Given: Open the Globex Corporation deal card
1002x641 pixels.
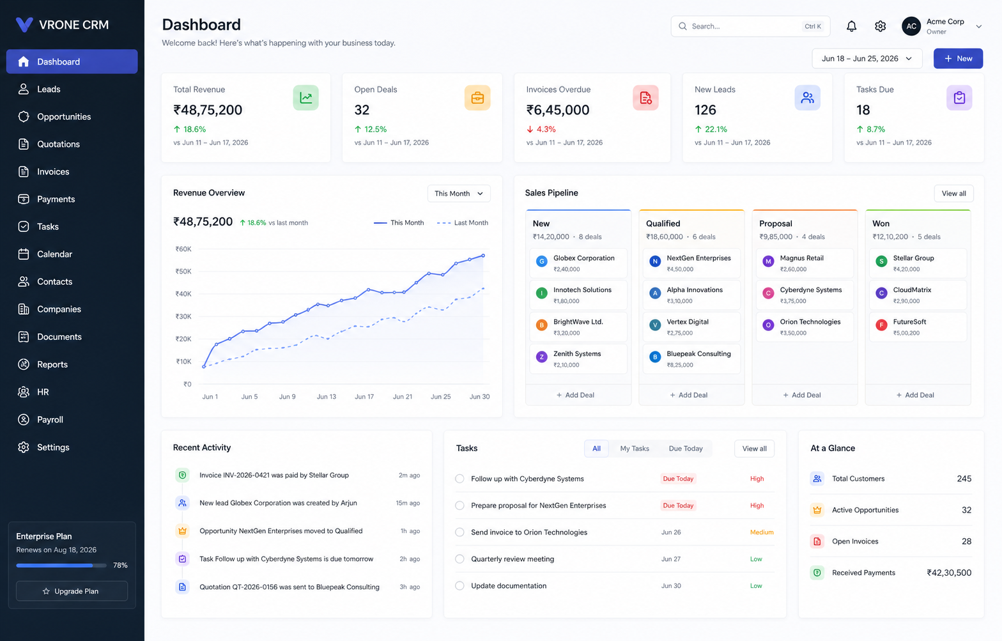Looking at the screenshot, I should point(578,263).
